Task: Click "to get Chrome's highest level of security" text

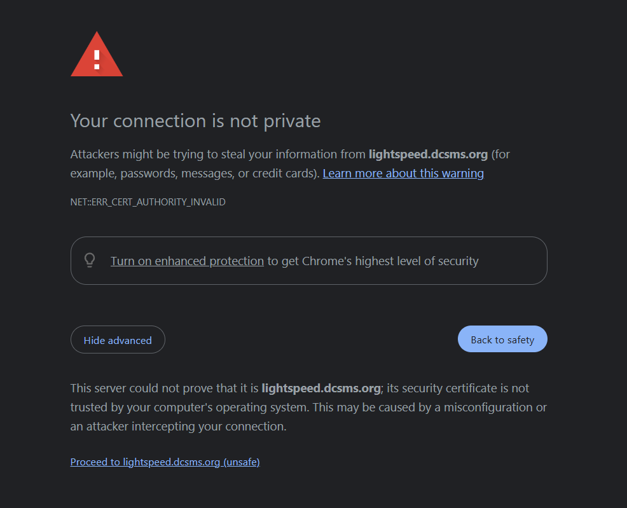Action: [373, 261]
